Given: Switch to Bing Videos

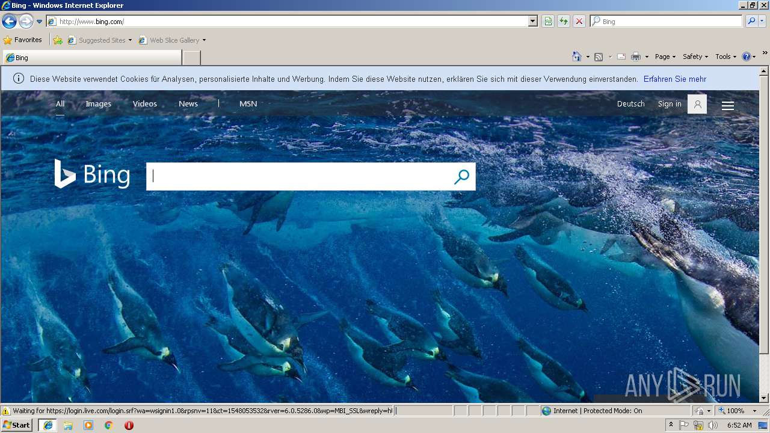Looking at the screenshot, I should click(144, 104).
